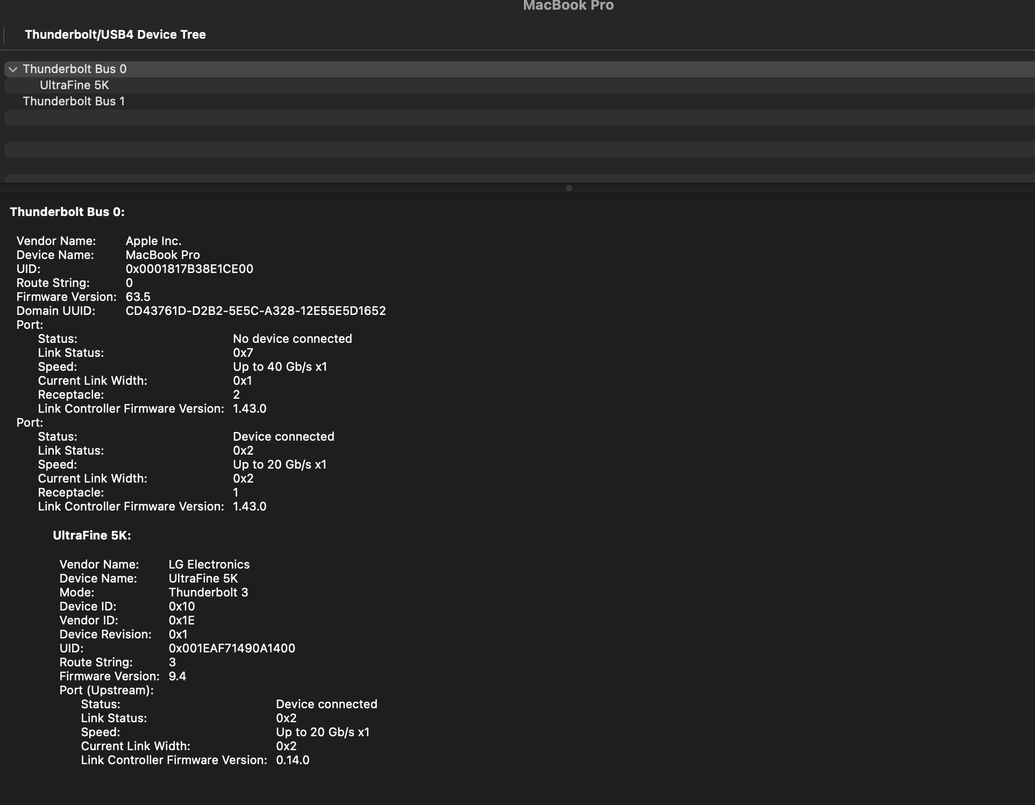The height and width of the screenshot is (805, 1035).
Task: Click the Thunderbolt/USB4 Device Tree column header
Action: click(115, 35)
